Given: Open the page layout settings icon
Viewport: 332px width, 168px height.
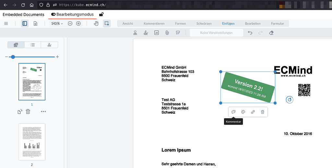Looking at the screenshot, I should coord(35,24).
